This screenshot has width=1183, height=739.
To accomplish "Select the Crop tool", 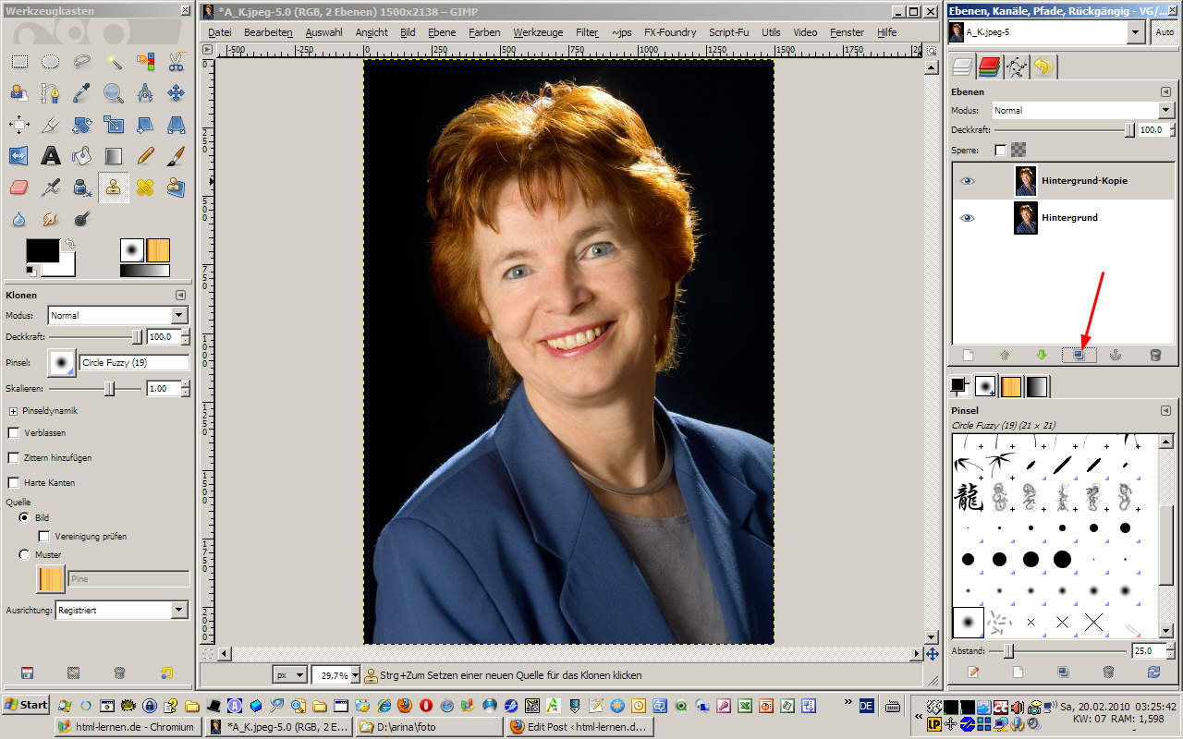I will click(x=51, y=125).
